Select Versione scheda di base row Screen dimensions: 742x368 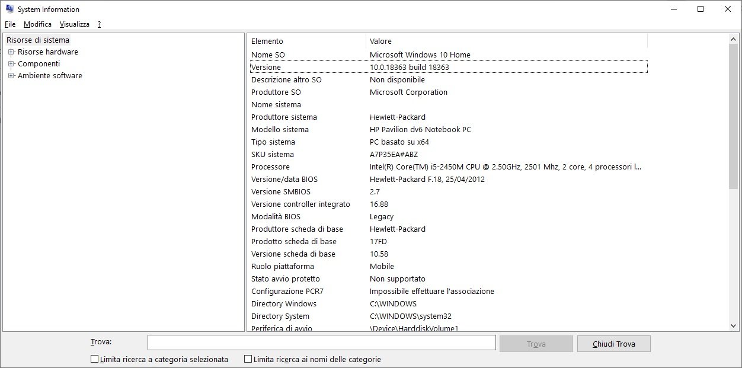point(449,254)
